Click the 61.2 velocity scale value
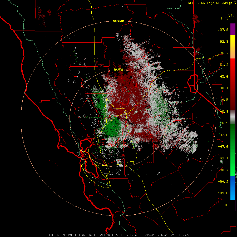The width and height of the screenshot is (237, 237). (224, 65)
